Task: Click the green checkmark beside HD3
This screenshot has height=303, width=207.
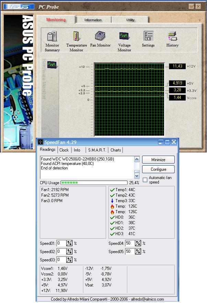Action: 112,234
